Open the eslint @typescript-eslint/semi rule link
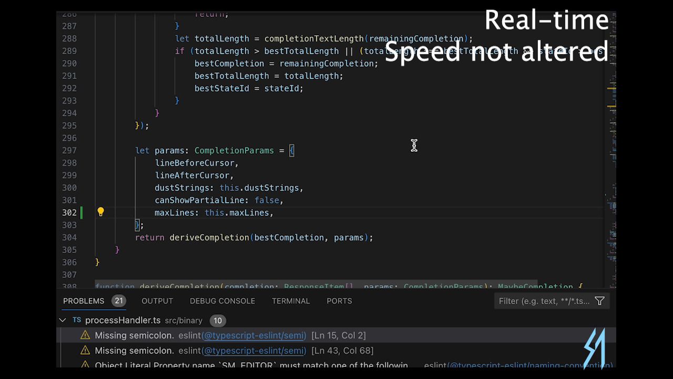673x379 pixels. pos(254,335)
